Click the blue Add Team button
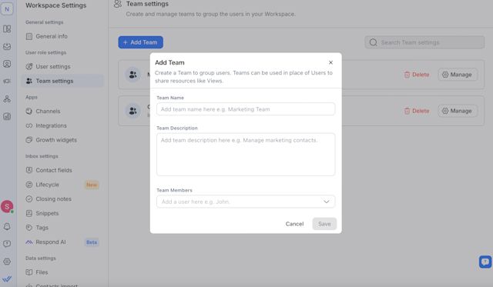 coord(140,42)
